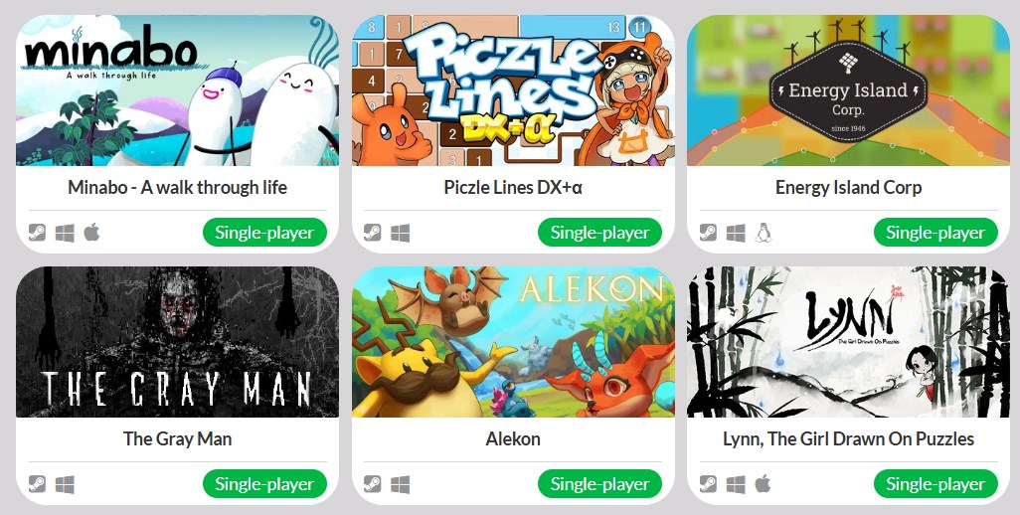Open the Minabo - A walk through life title

[178, 187]
